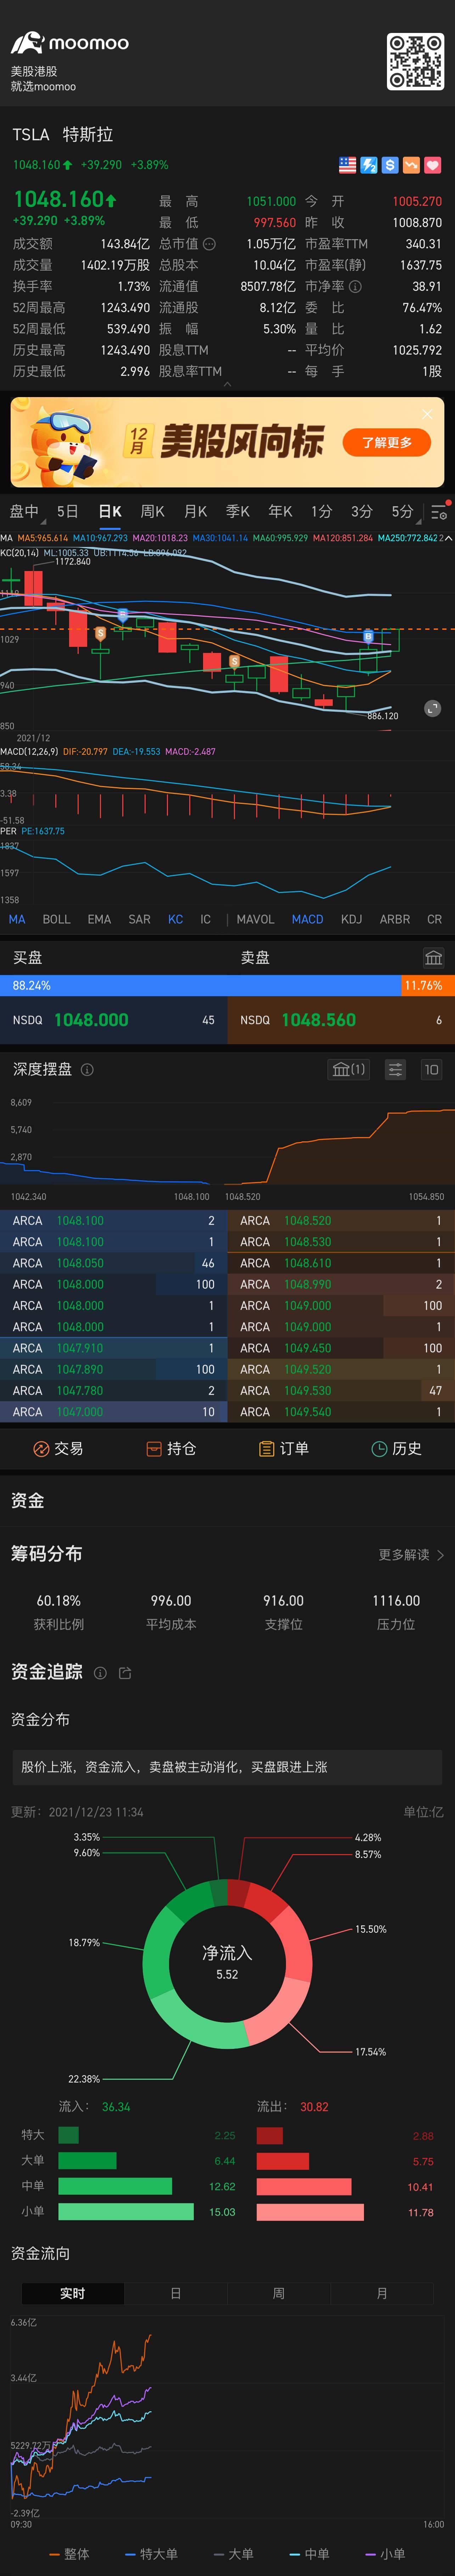The height and width of the screenshot is (2576, 455).
Task: Tap the fullscreen chart icon
Action: tap(432, 708)
